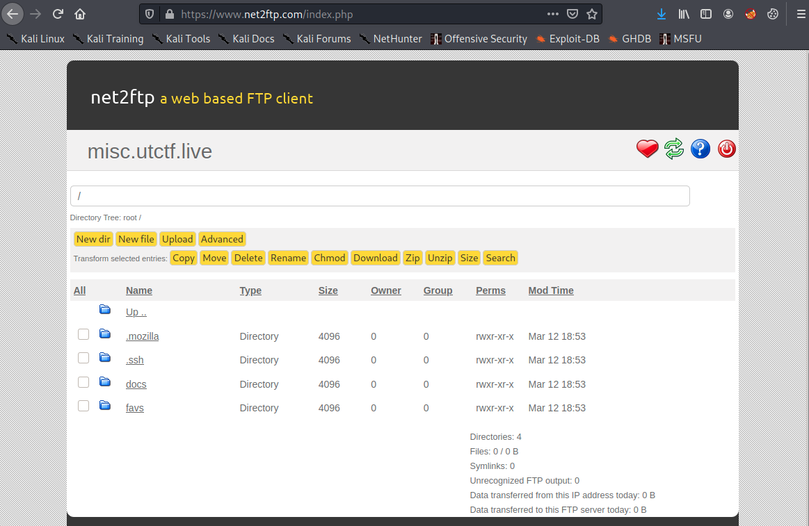Open the Library icon
809x526 pixels.
684,14
